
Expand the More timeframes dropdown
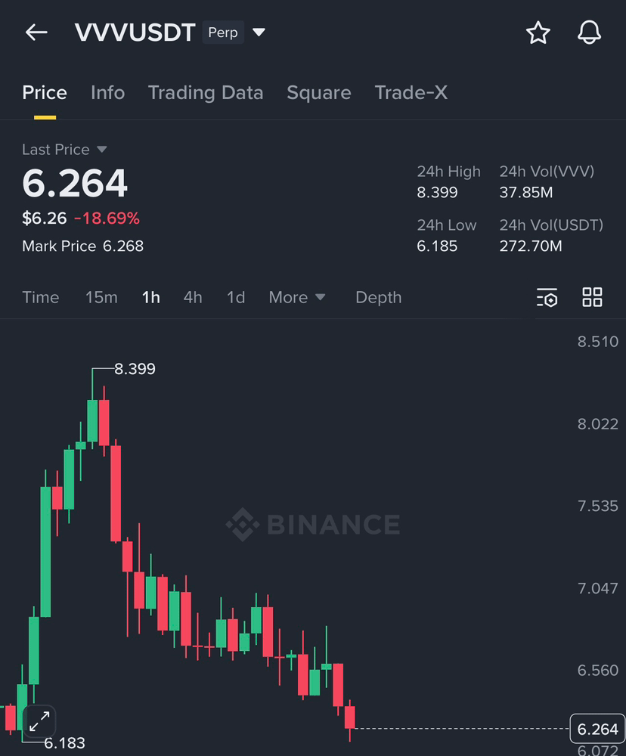[297, 297]
